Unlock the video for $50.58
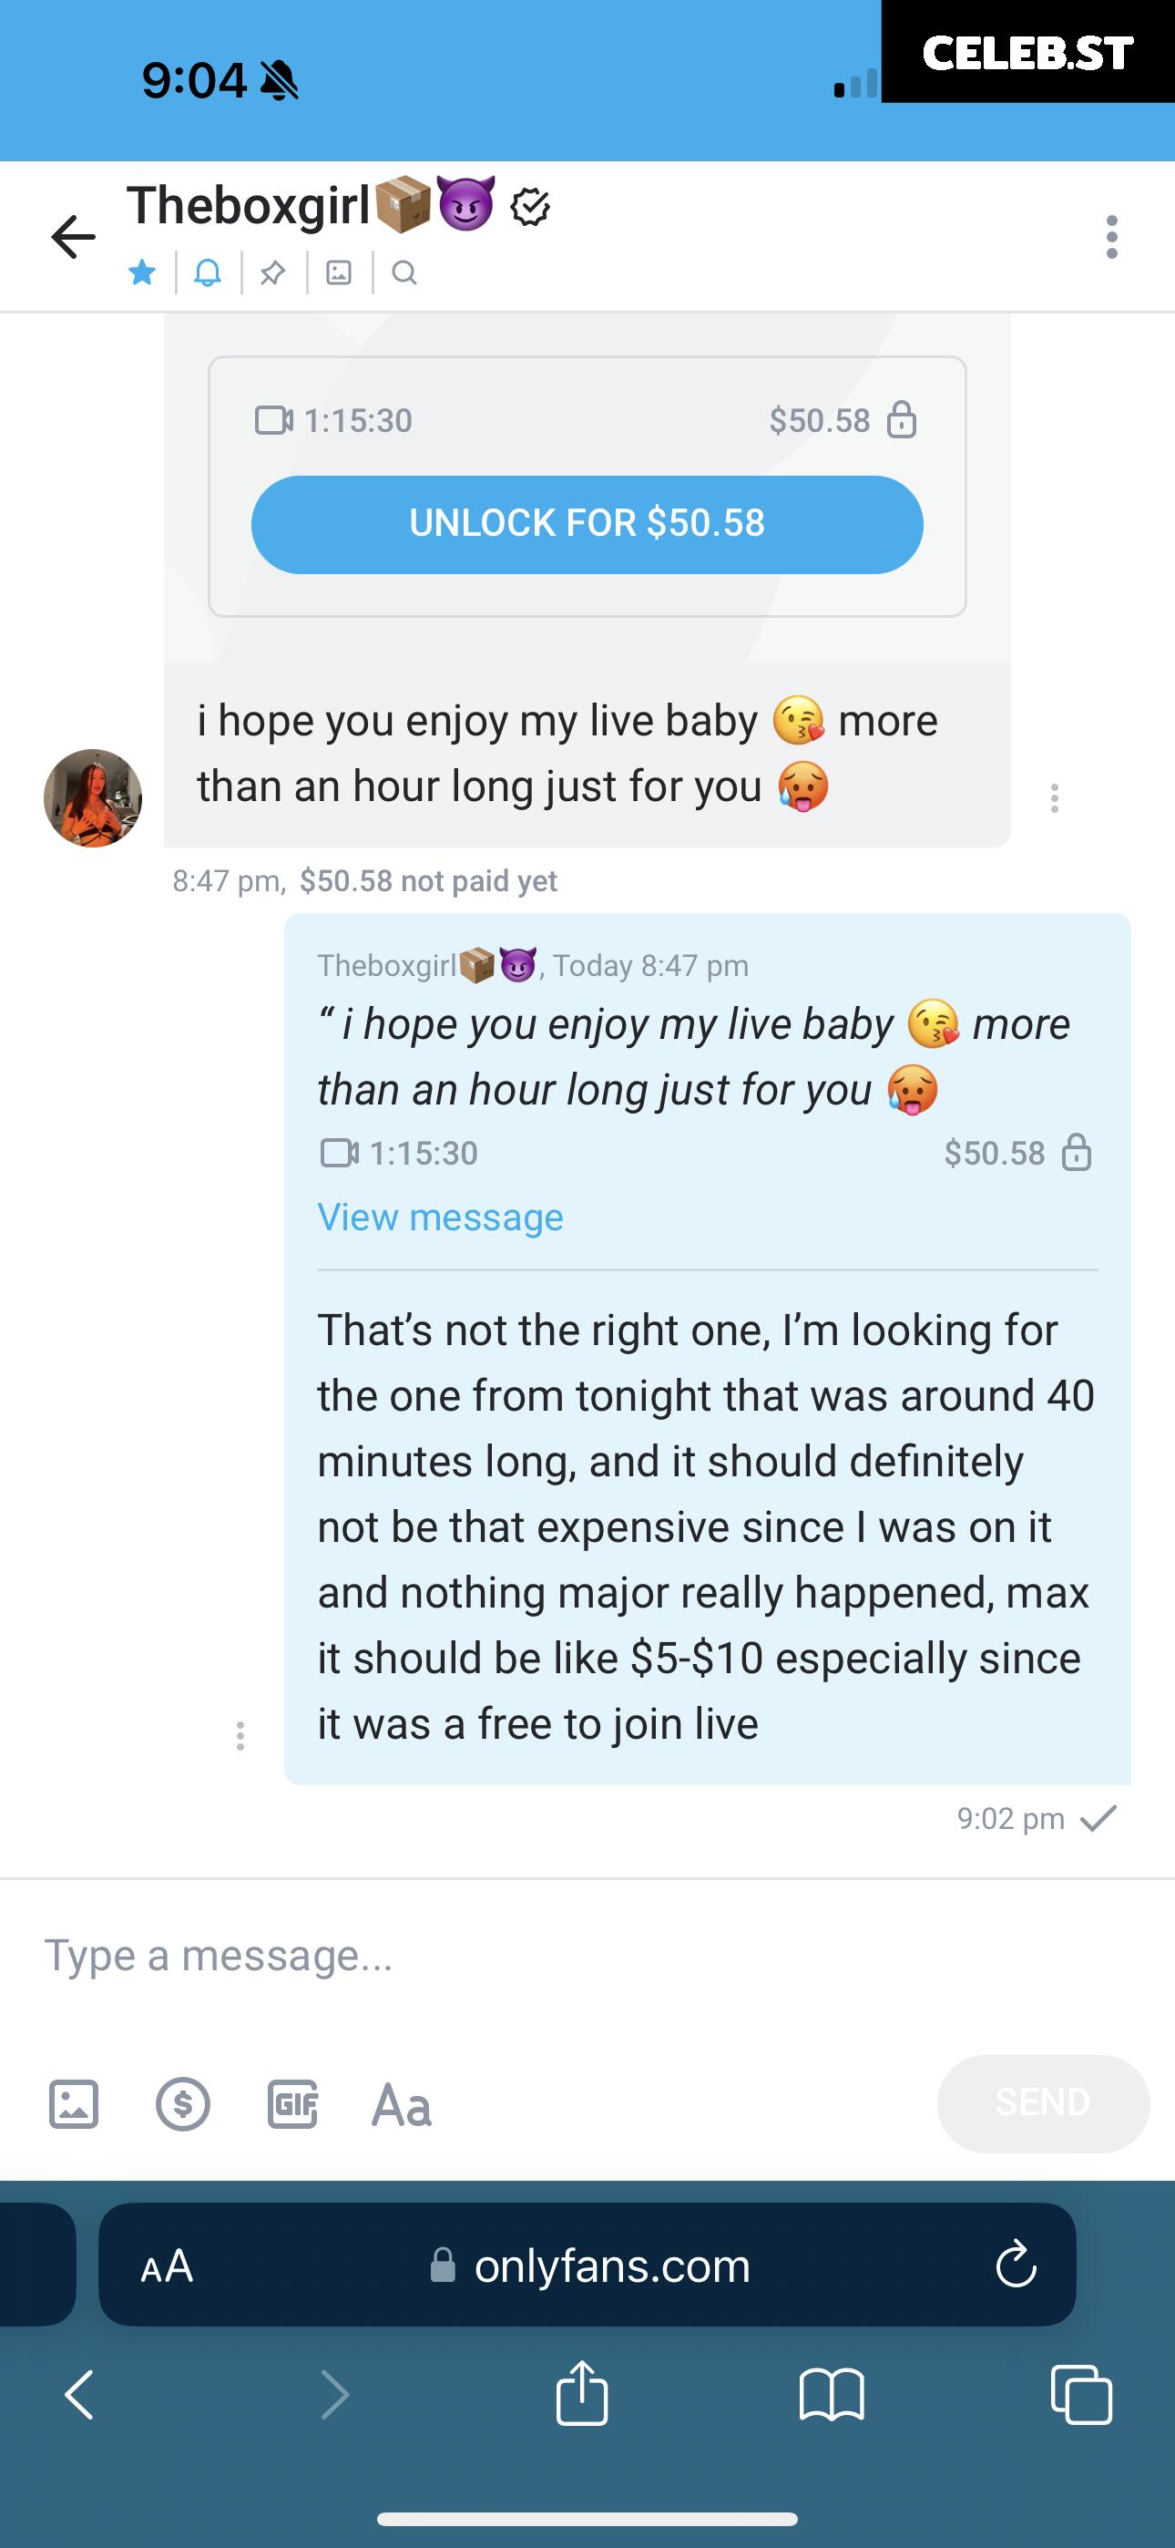 587,524
